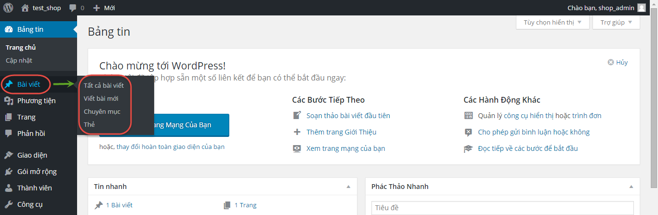Collapse the Tin nhanh panel arrow
Viewport: 658px width, 215px height.
click(348, 187)
